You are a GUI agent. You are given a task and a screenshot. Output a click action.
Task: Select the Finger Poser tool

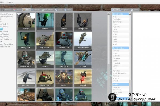(x=121, y=92)
